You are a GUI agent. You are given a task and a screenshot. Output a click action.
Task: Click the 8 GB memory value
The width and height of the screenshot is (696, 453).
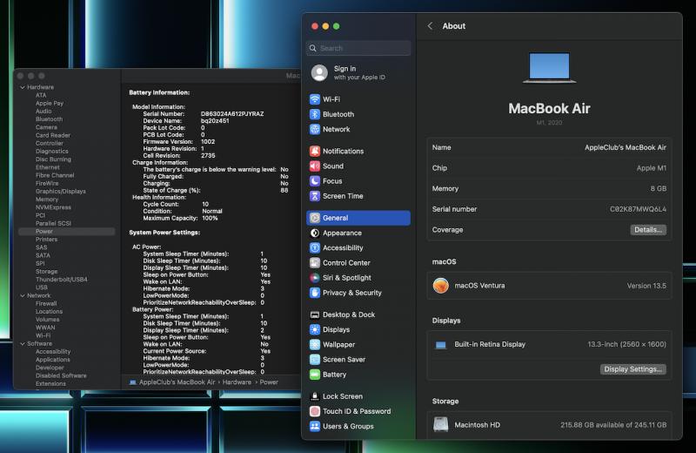click(659, 188)
